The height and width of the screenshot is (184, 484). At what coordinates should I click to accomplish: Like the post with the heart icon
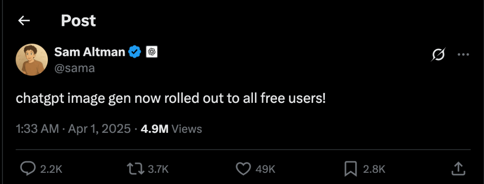[244, 168]
